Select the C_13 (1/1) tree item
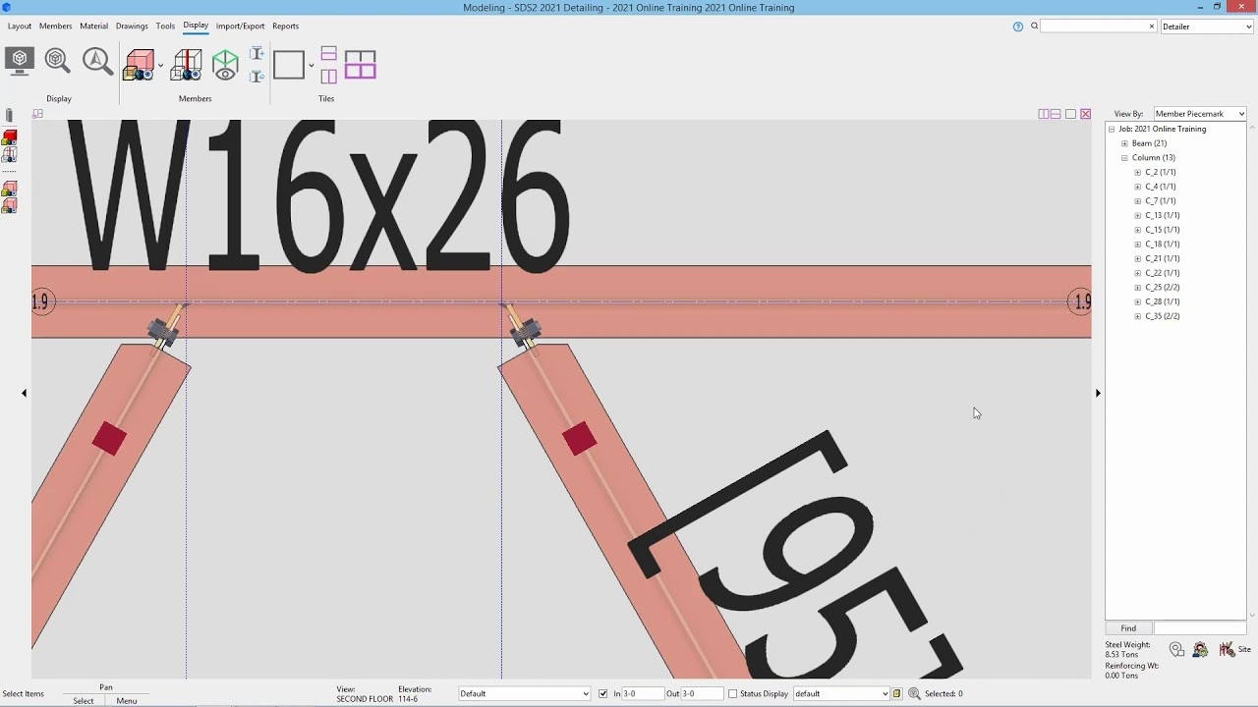1258x707 pixels. pos(1163,216)
